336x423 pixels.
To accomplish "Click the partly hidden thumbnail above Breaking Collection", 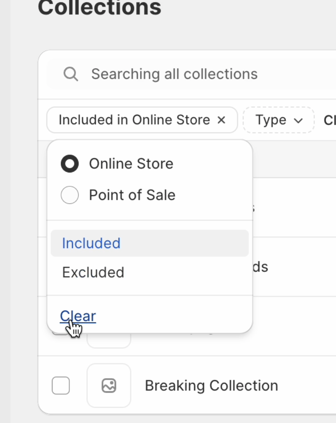I will tap(109, 340).
